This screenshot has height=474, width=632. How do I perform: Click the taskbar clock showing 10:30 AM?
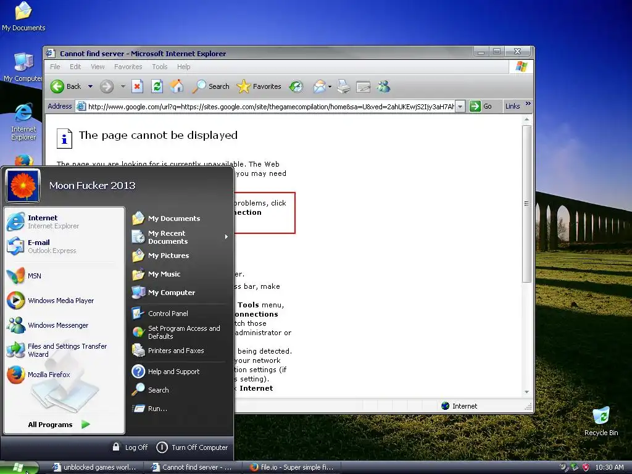(609, 467)
